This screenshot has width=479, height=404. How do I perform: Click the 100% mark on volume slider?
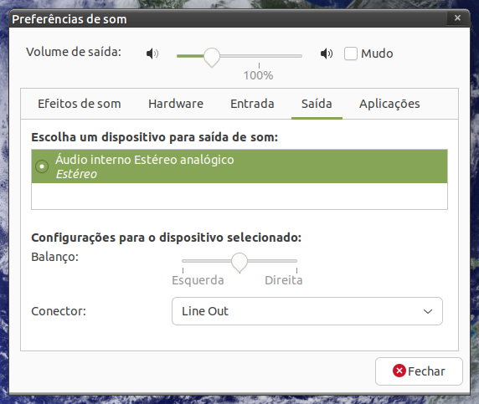click(259, 75)
